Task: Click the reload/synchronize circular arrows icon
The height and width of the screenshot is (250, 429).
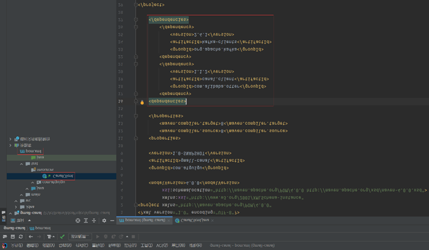Action: click(x=21, y=237)
